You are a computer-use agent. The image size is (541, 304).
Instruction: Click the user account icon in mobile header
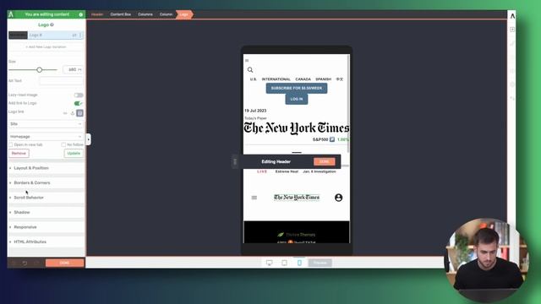click(338, 198)
